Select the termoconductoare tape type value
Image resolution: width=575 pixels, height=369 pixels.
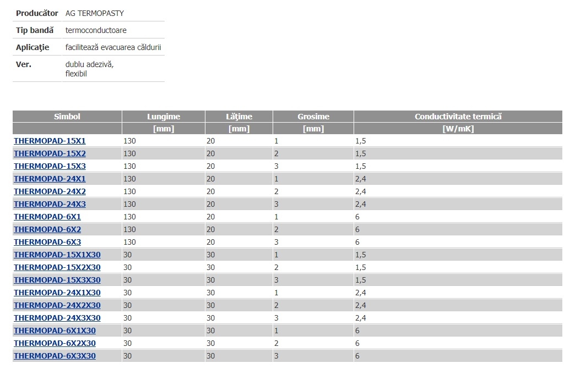pos(96,30)
